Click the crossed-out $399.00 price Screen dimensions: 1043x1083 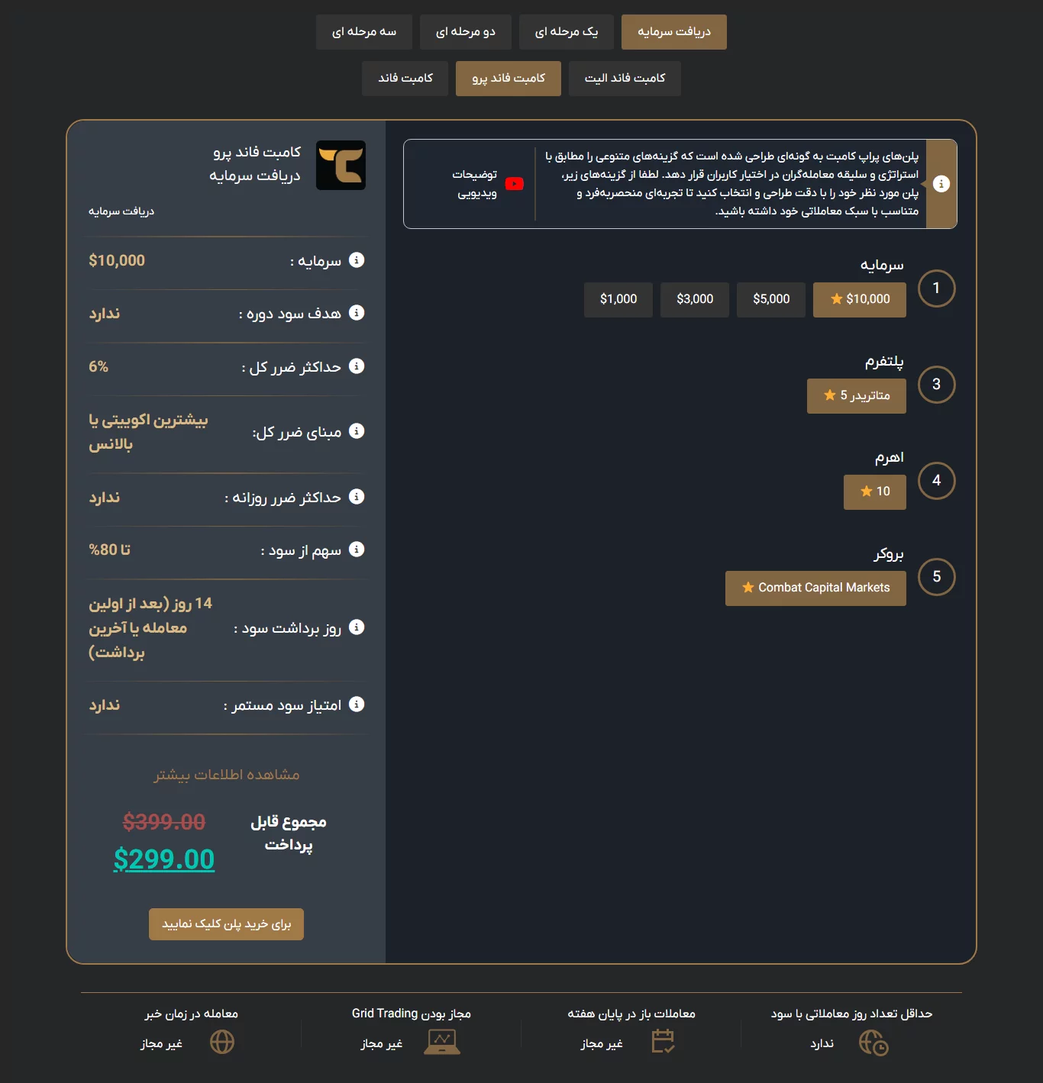[x=164, y=822]
